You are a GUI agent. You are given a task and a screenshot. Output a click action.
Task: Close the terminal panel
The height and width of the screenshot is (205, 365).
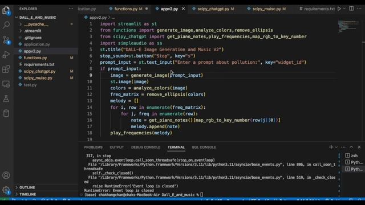tap(359, 147)
